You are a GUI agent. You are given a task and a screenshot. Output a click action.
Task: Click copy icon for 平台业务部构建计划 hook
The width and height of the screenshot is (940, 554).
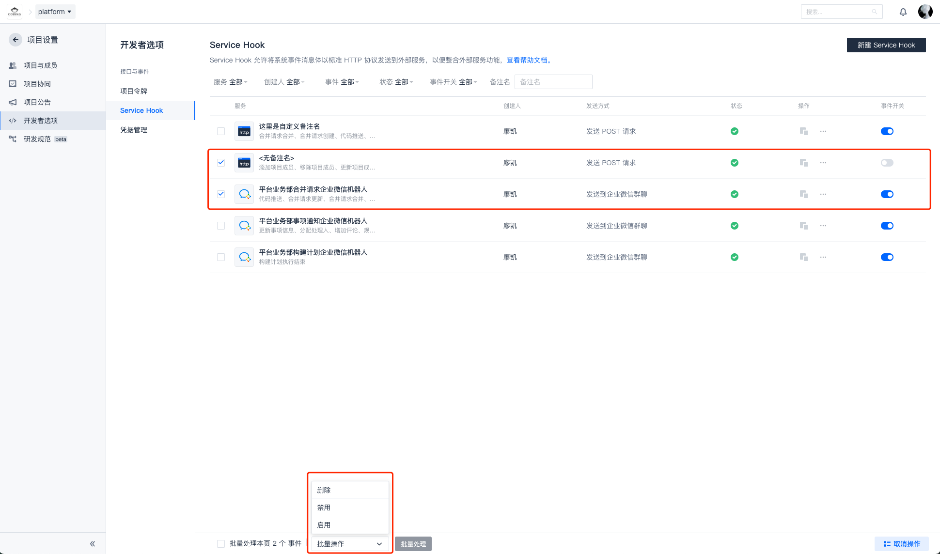coord(803,257)
